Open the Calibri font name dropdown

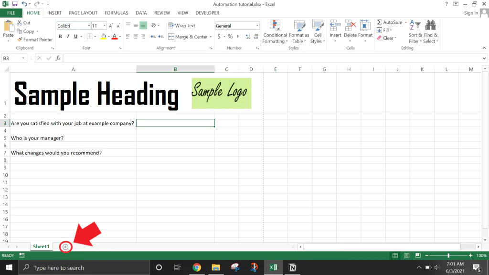(89, 26)
